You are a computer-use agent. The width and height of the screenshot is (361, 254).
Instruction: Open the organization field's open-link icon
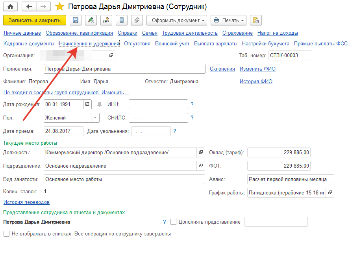coord(111,55)
